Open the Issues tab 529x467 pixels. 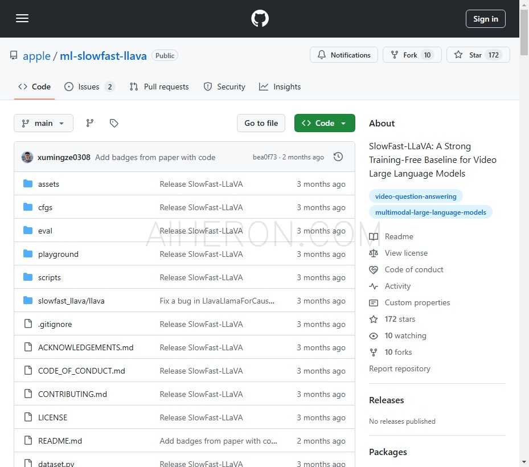pyautogui.click(x=89, y=87)
